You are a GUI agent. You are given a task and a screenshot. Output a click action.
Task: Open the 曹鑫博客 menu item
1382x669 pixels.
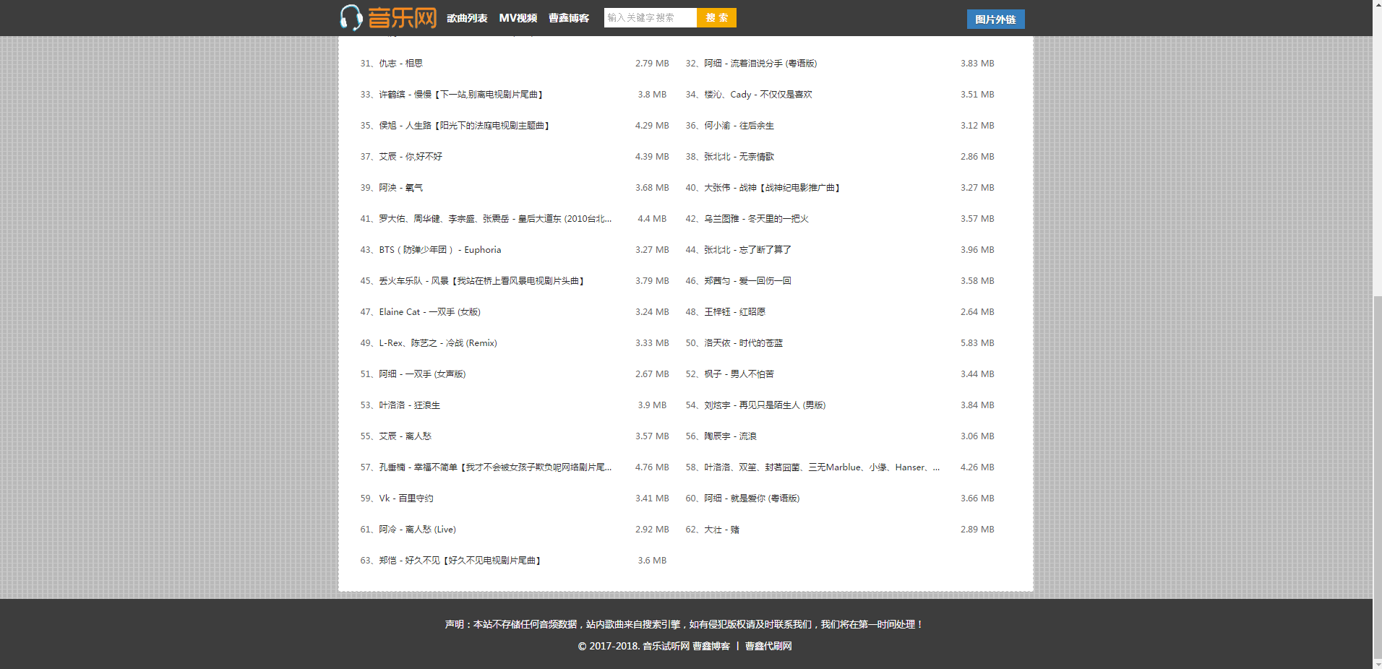tap(569, 18)
